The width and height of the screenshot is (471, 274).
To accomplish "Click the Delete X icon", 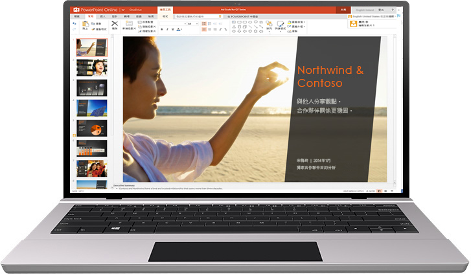I will (x=115, y=23).
